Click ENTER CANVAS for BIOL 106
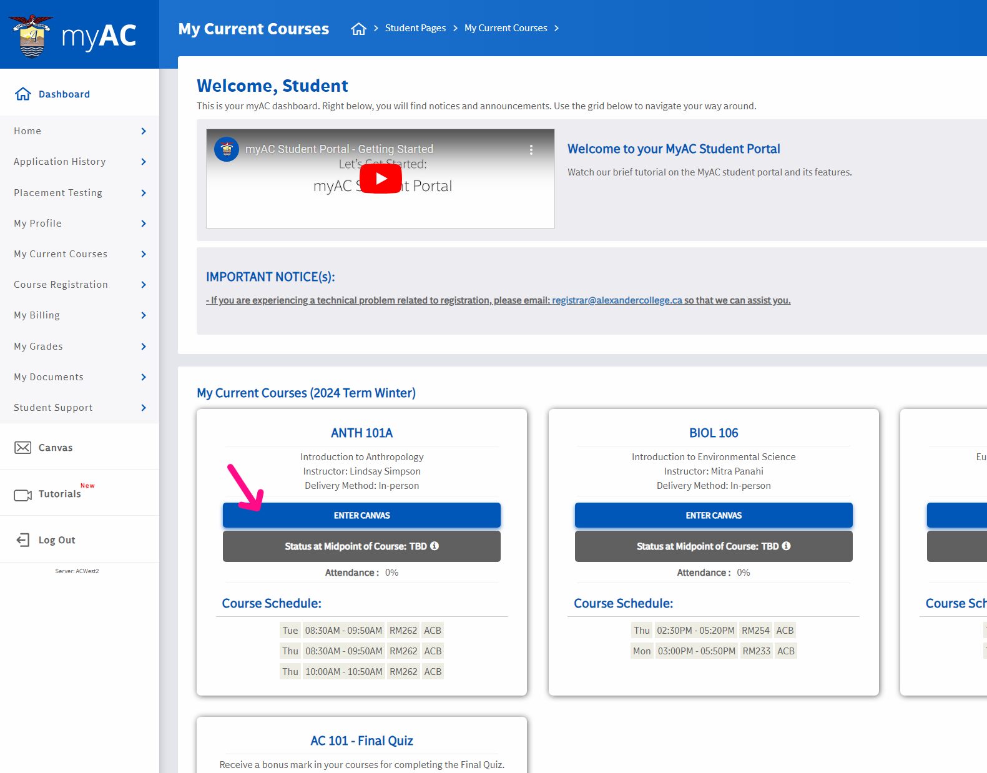Viewport: 987px width, 773px height. point(714,515)
